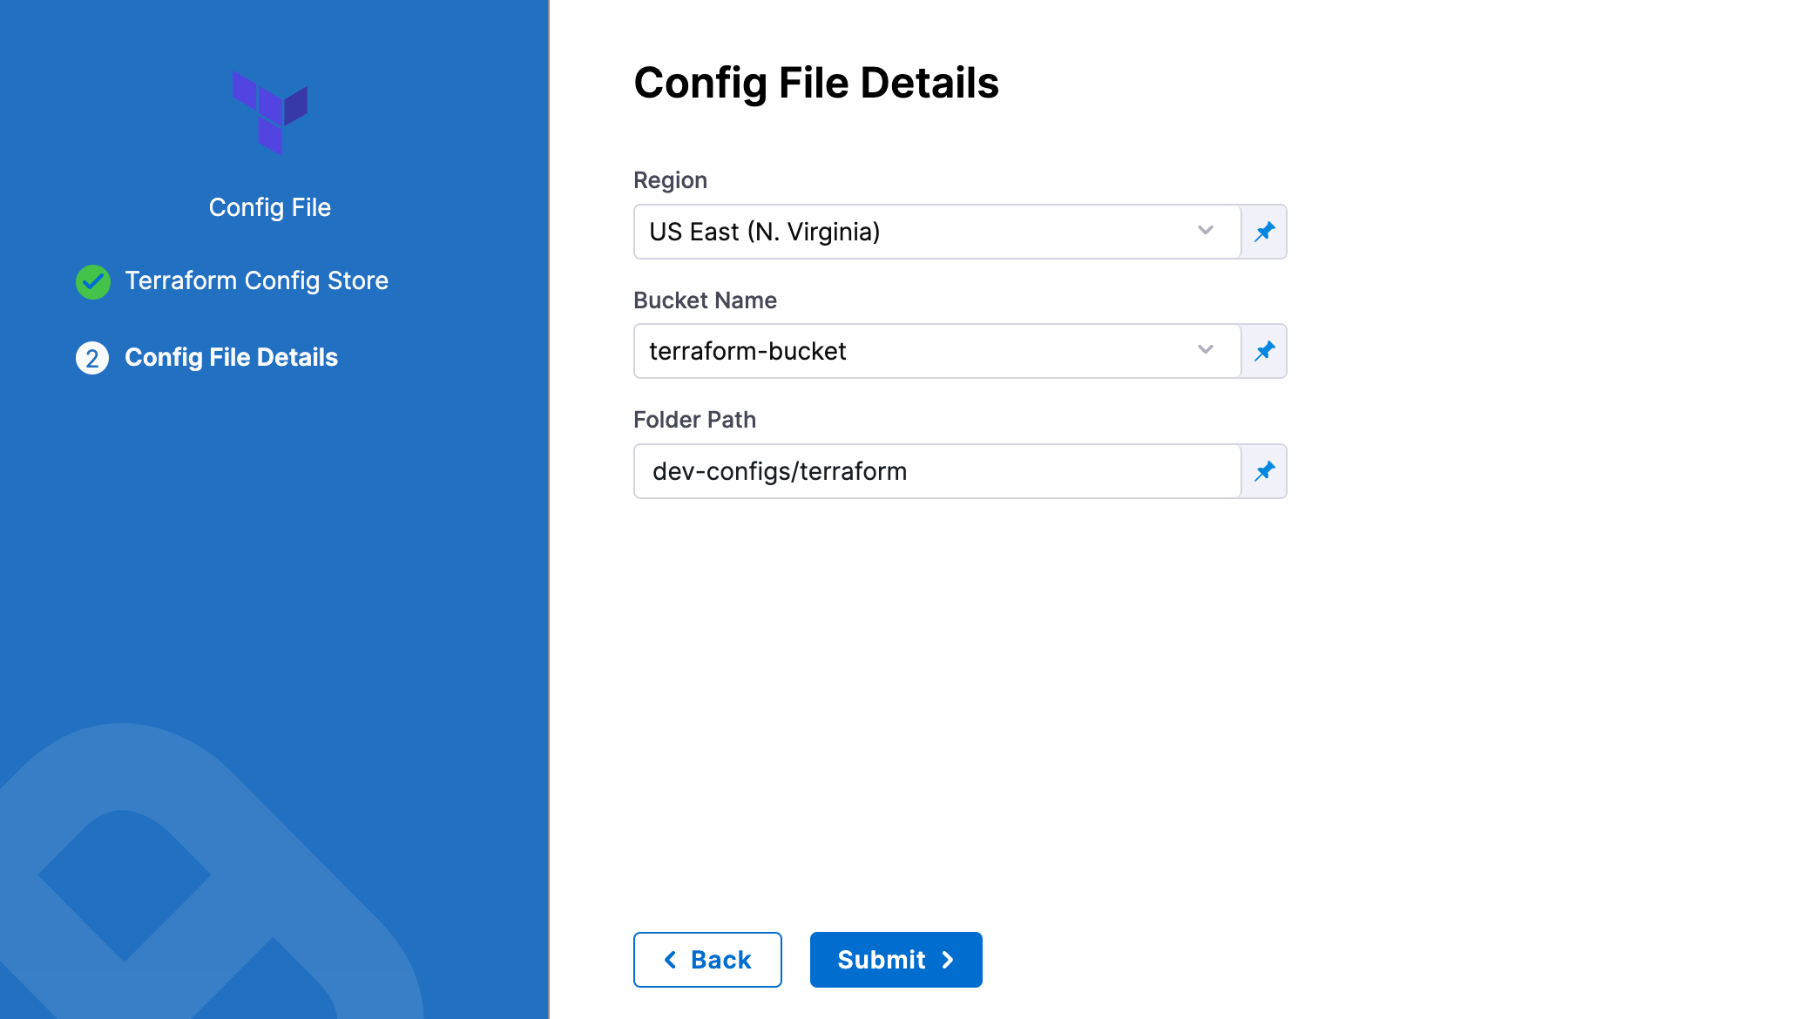This screenshot has height=1019, width=1805.
Task: Expand the Region dropdown arrow
Action: point(1205,231)
